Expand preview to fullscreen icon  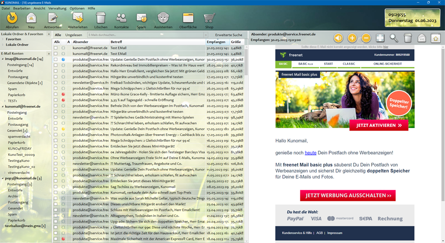coord(380,38)
